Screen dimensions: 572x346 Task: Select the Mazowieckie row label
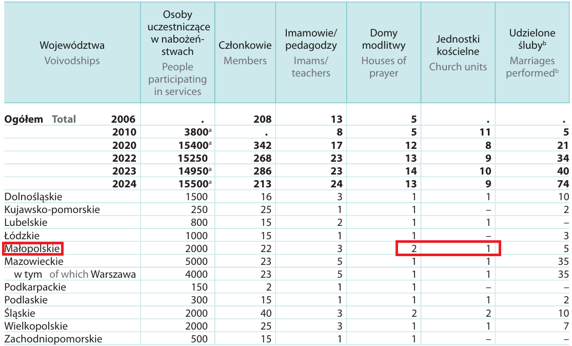33,261
